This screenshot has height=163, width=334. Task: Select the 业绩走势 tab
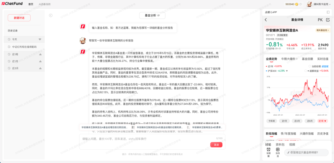pyautogui.click(x=272, y=59)
